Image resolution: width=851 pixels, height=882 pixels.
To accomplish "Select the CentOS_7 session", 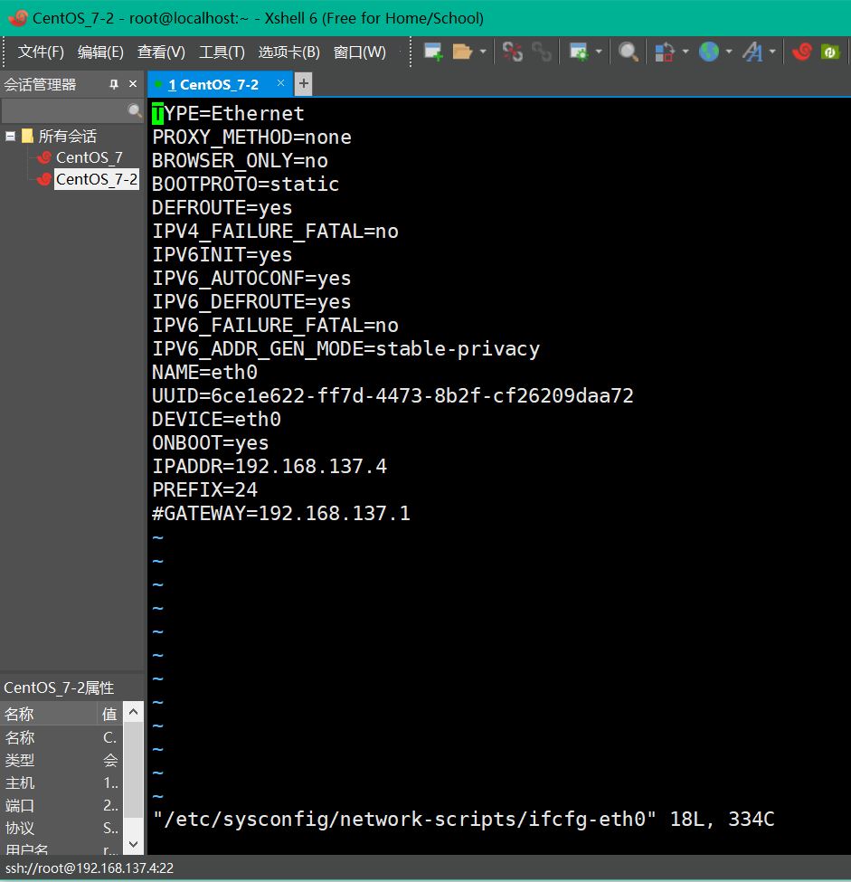I will (89, 157).
